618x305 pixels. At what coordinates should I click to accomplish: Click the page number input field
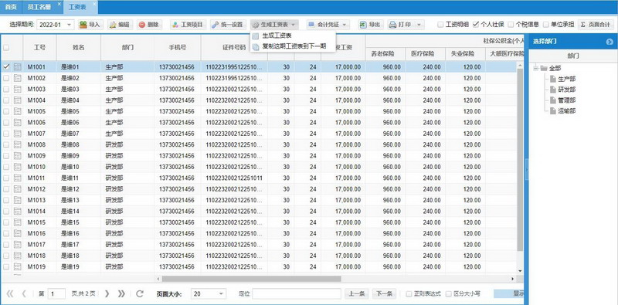(x=56, y=293)
